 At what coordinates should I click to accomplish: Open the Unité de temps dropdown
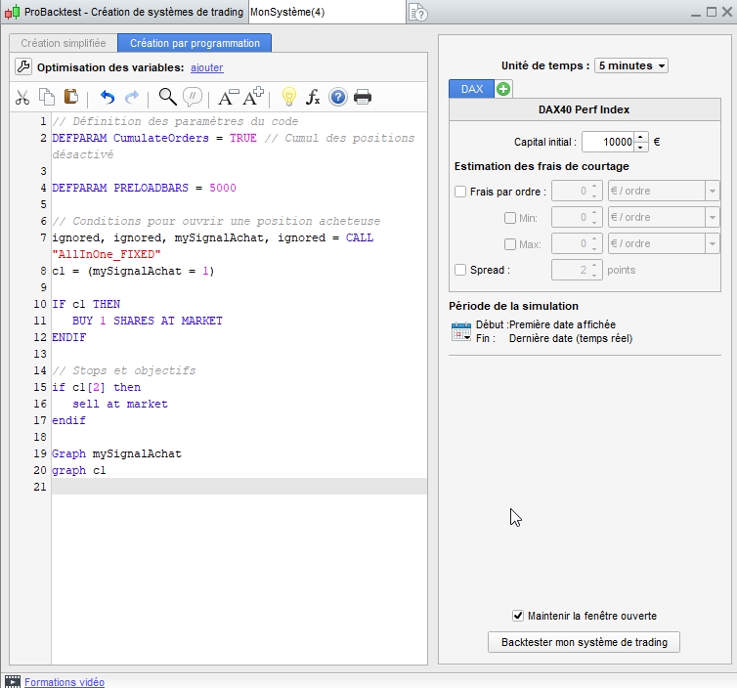pos(631,65)
